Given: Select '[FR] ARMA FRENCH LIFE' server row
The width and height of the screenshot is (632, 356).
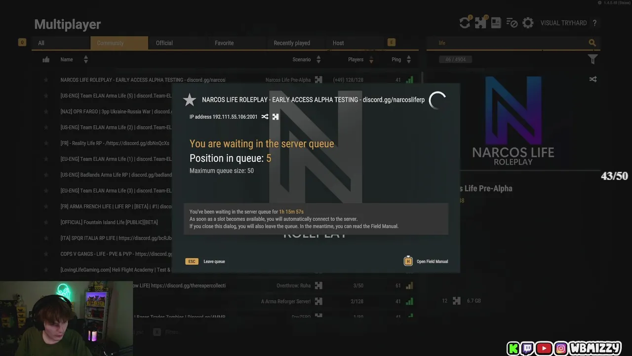Looking at the screenshot, I should pos(116,206).
